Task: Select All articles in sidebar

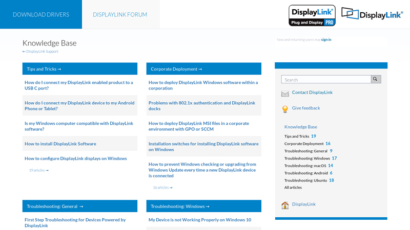Action: click(x=293, y=188)
